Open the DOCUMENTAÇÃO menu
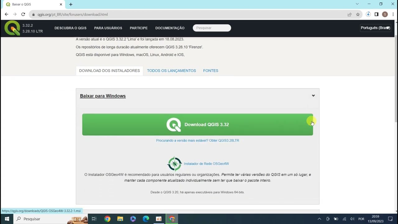 (x=170, y=28)
